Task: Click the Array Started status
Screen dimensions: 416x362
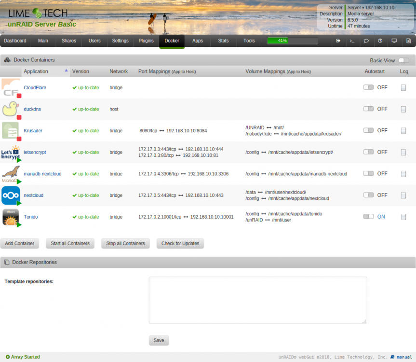Action: pos(23,357)
